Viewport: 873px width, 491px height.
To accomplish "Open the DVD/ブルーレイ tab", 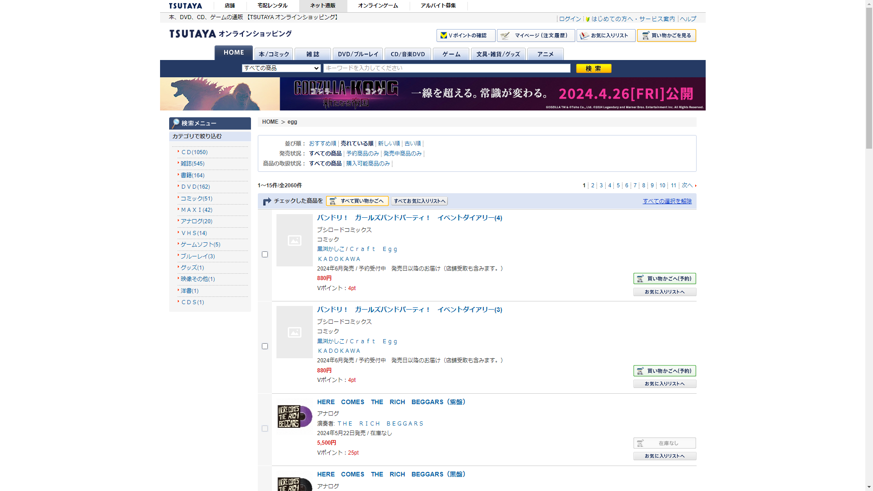I will coord(358,54).
